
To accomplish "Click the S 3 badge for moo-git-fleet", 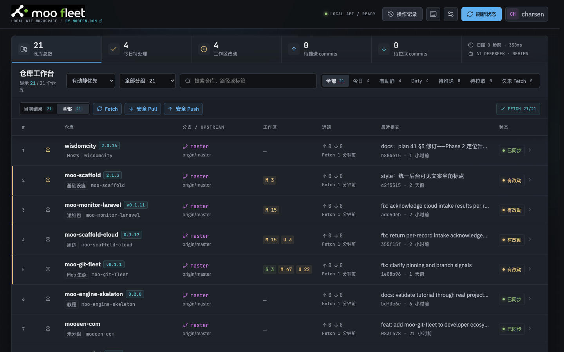I will pyautogui.click(x=269, y=269).
